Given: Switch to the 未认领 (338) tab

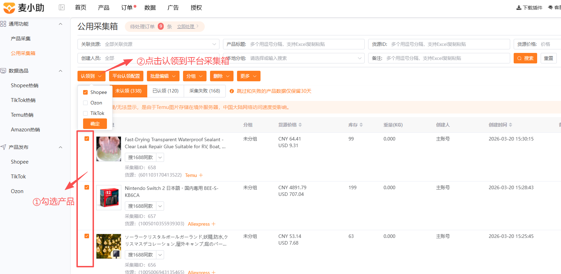Looking at the screenshot, I should tap(128, 91).
